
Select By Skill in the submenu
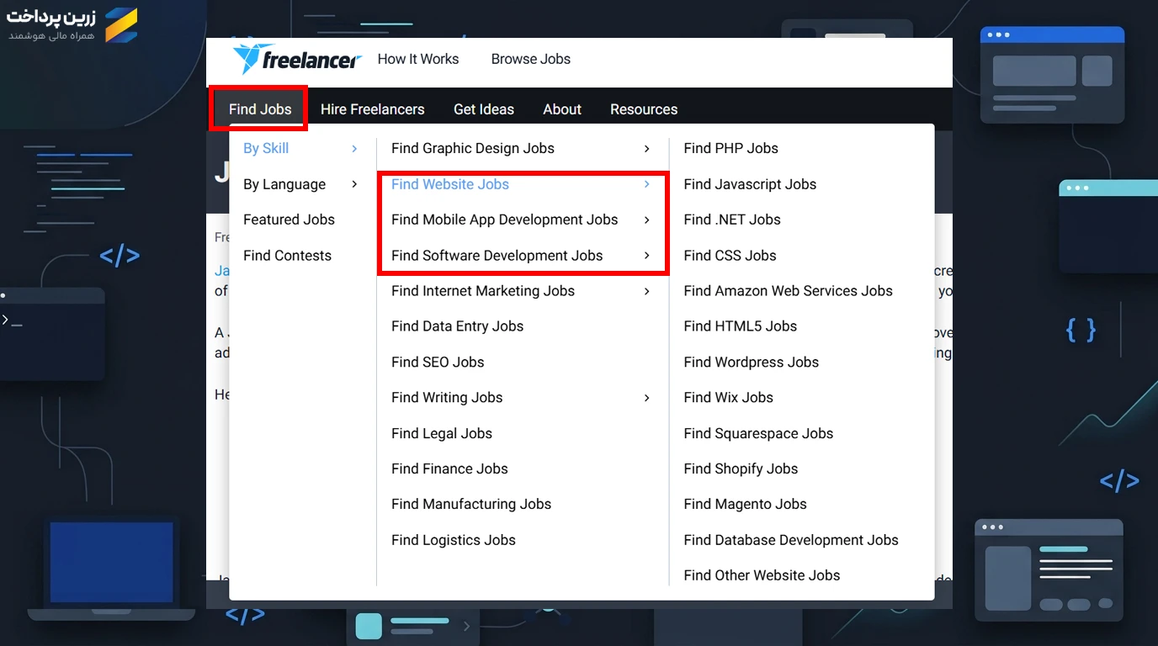click(266, 148)
